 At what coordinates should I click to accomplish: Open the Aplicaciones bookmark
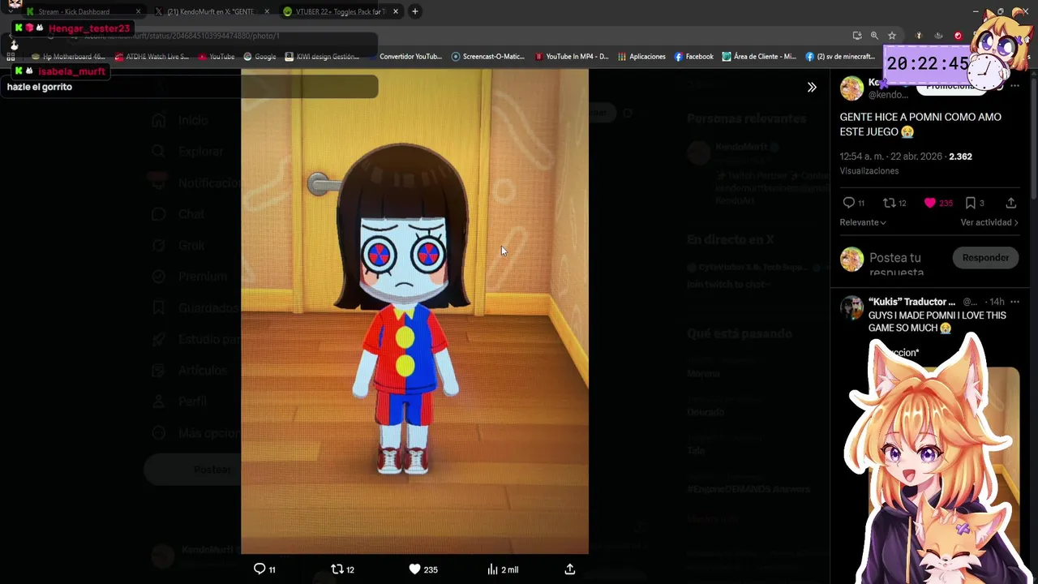tap(641, 57)
